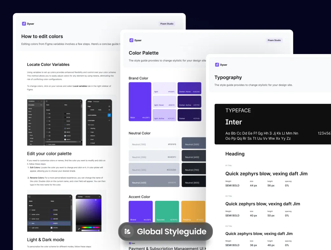Image resolution: width=331 pixels, height=250 pixels.
Task: Select the highlighted Main variable row
Action: point(49,223)
